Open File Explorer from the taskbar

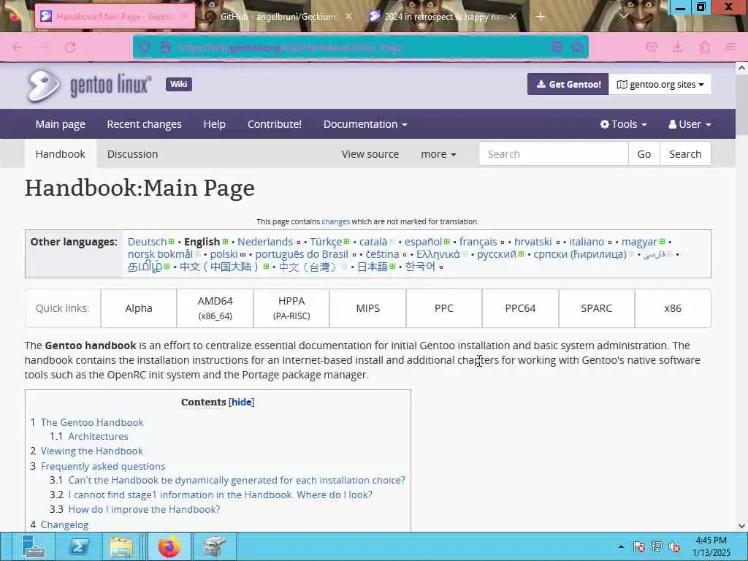[x=121, y=546]
